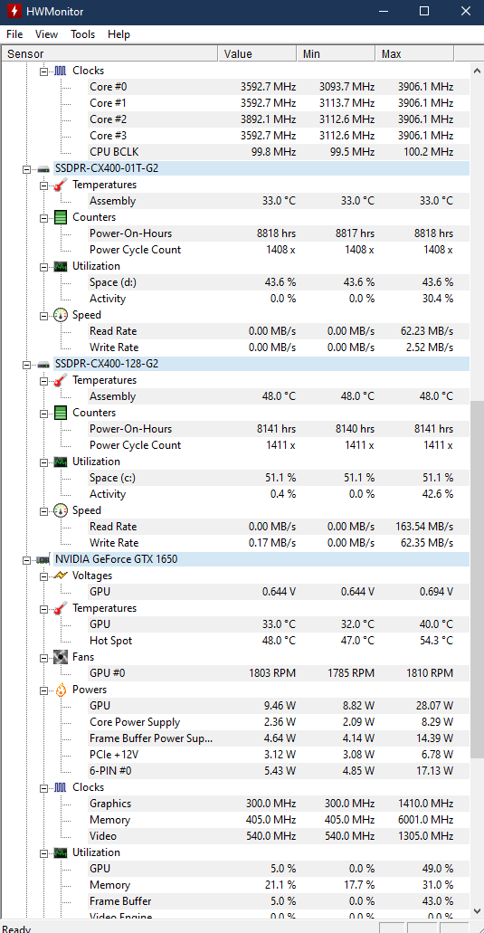Image resolution: width=484 pixels, height=933 pixels.
Task: Click the GPU Voltages lightning icon
Action: 61,576
